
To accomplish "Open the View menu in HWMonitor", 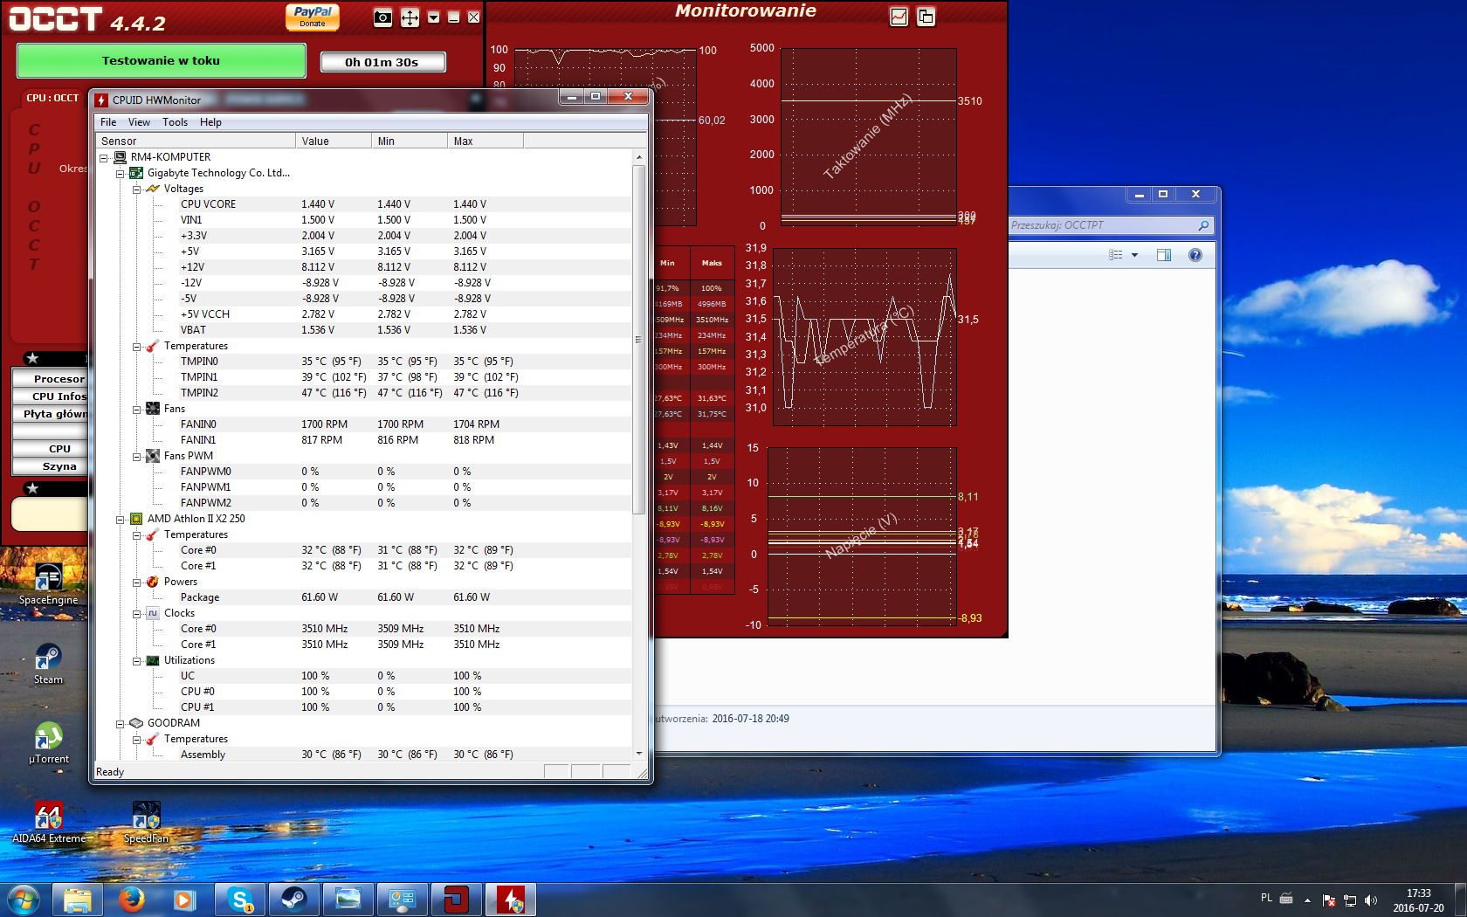I will coord(139,122).
